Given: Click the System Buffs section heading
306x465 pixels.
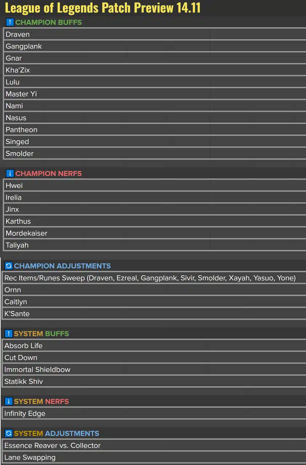Looking at the screenshot, I should coord(41,333).
